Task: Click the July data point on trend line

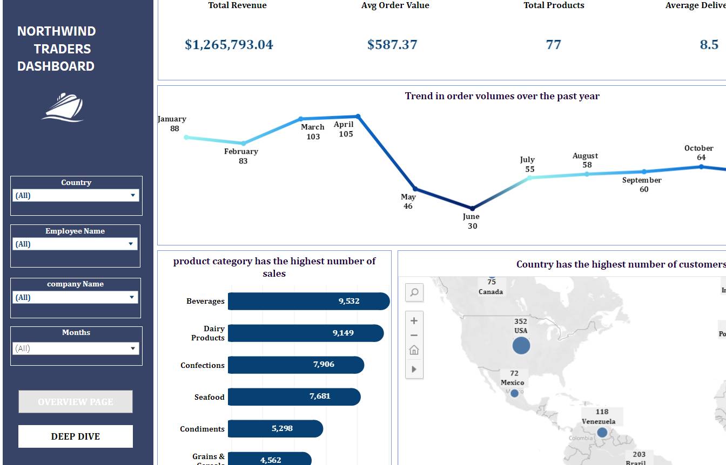Action: coord(529,177)
